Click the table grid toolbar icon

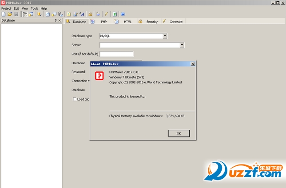[x=54, y=14]
